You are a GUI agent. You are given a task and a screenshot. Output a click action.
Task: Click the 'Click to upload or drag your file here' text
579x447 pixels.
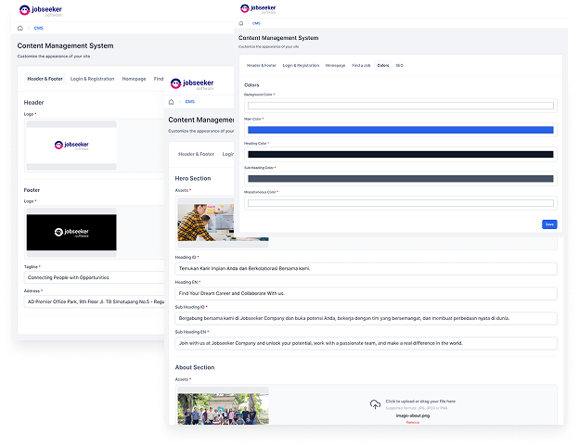[420, 402]
